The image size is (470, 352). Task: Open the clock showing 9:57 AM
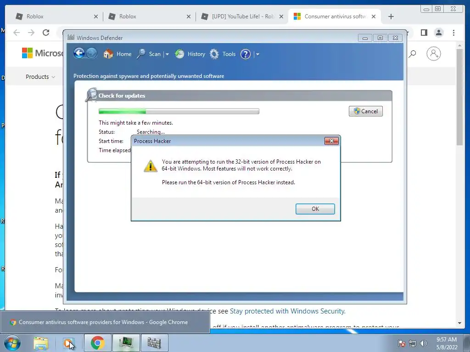pos(447,343)
